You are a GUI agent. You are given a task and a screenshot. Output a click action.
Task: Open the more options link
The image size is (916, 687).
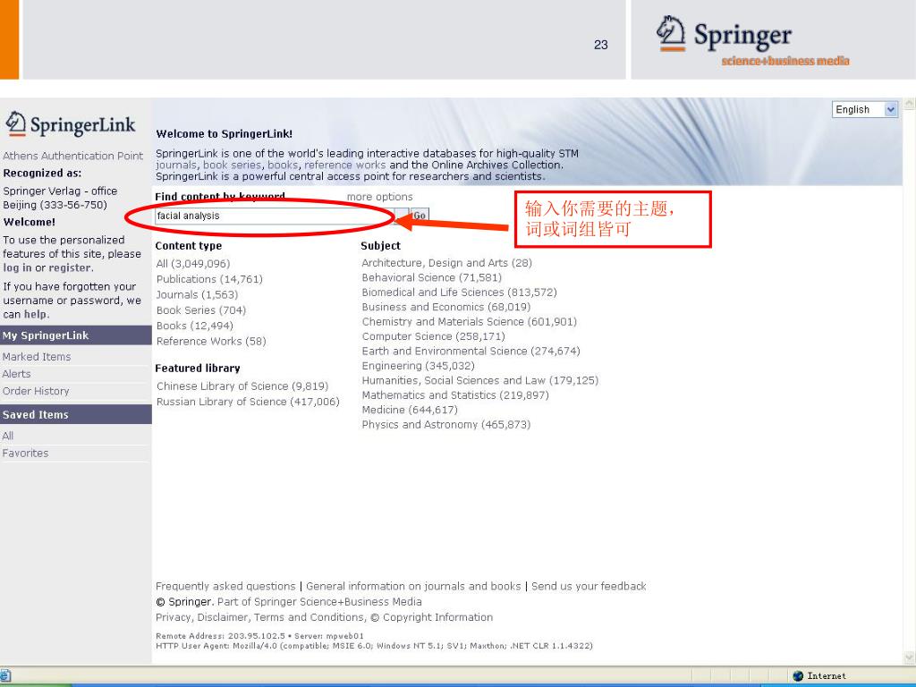(379, 197)
